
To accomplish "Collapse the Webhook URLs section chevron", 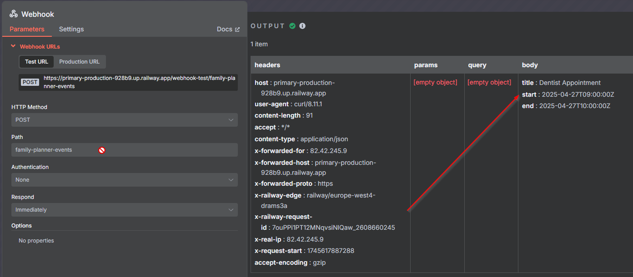I will (x=13, y=46).
